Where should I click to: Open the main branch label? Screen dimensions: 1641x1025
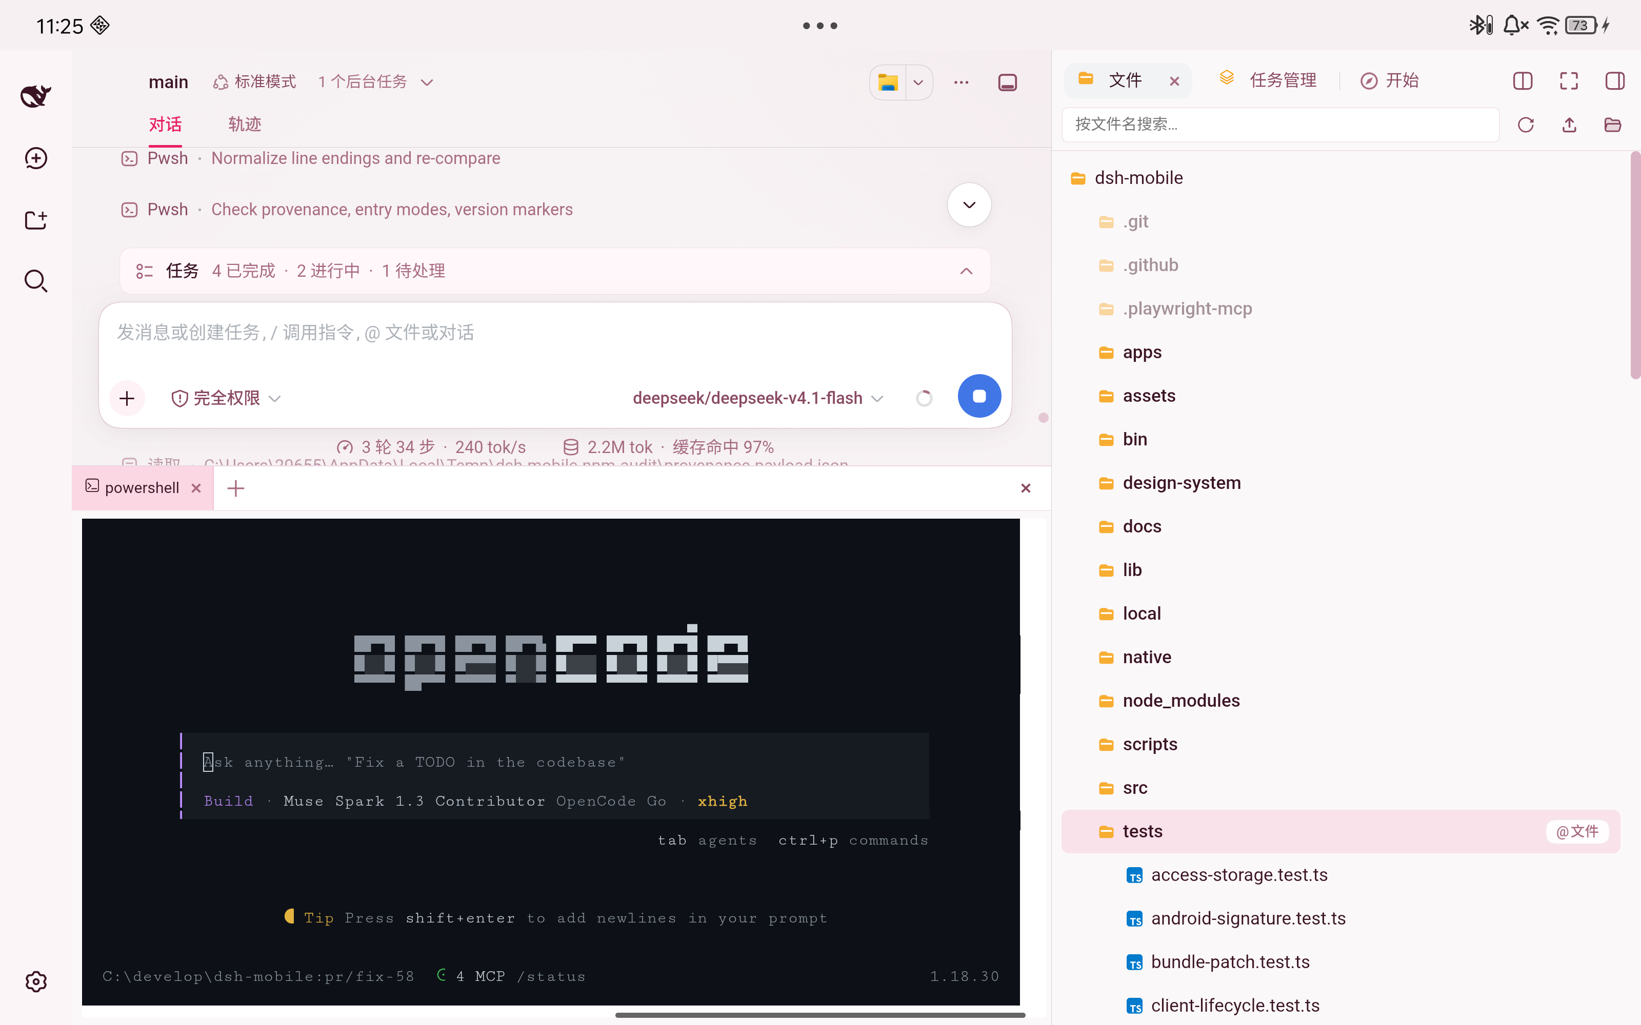click(x=168, y=82)
